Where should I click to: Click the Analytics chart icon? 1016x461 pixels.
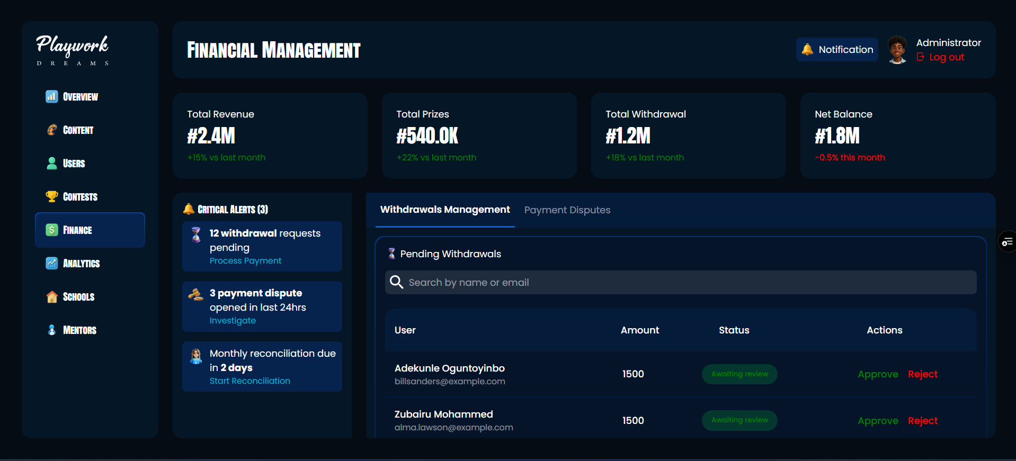(51, 263)
